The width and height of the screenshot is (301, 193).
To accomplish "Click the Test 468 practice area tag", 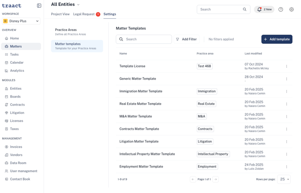I will [x=204, y=66].
